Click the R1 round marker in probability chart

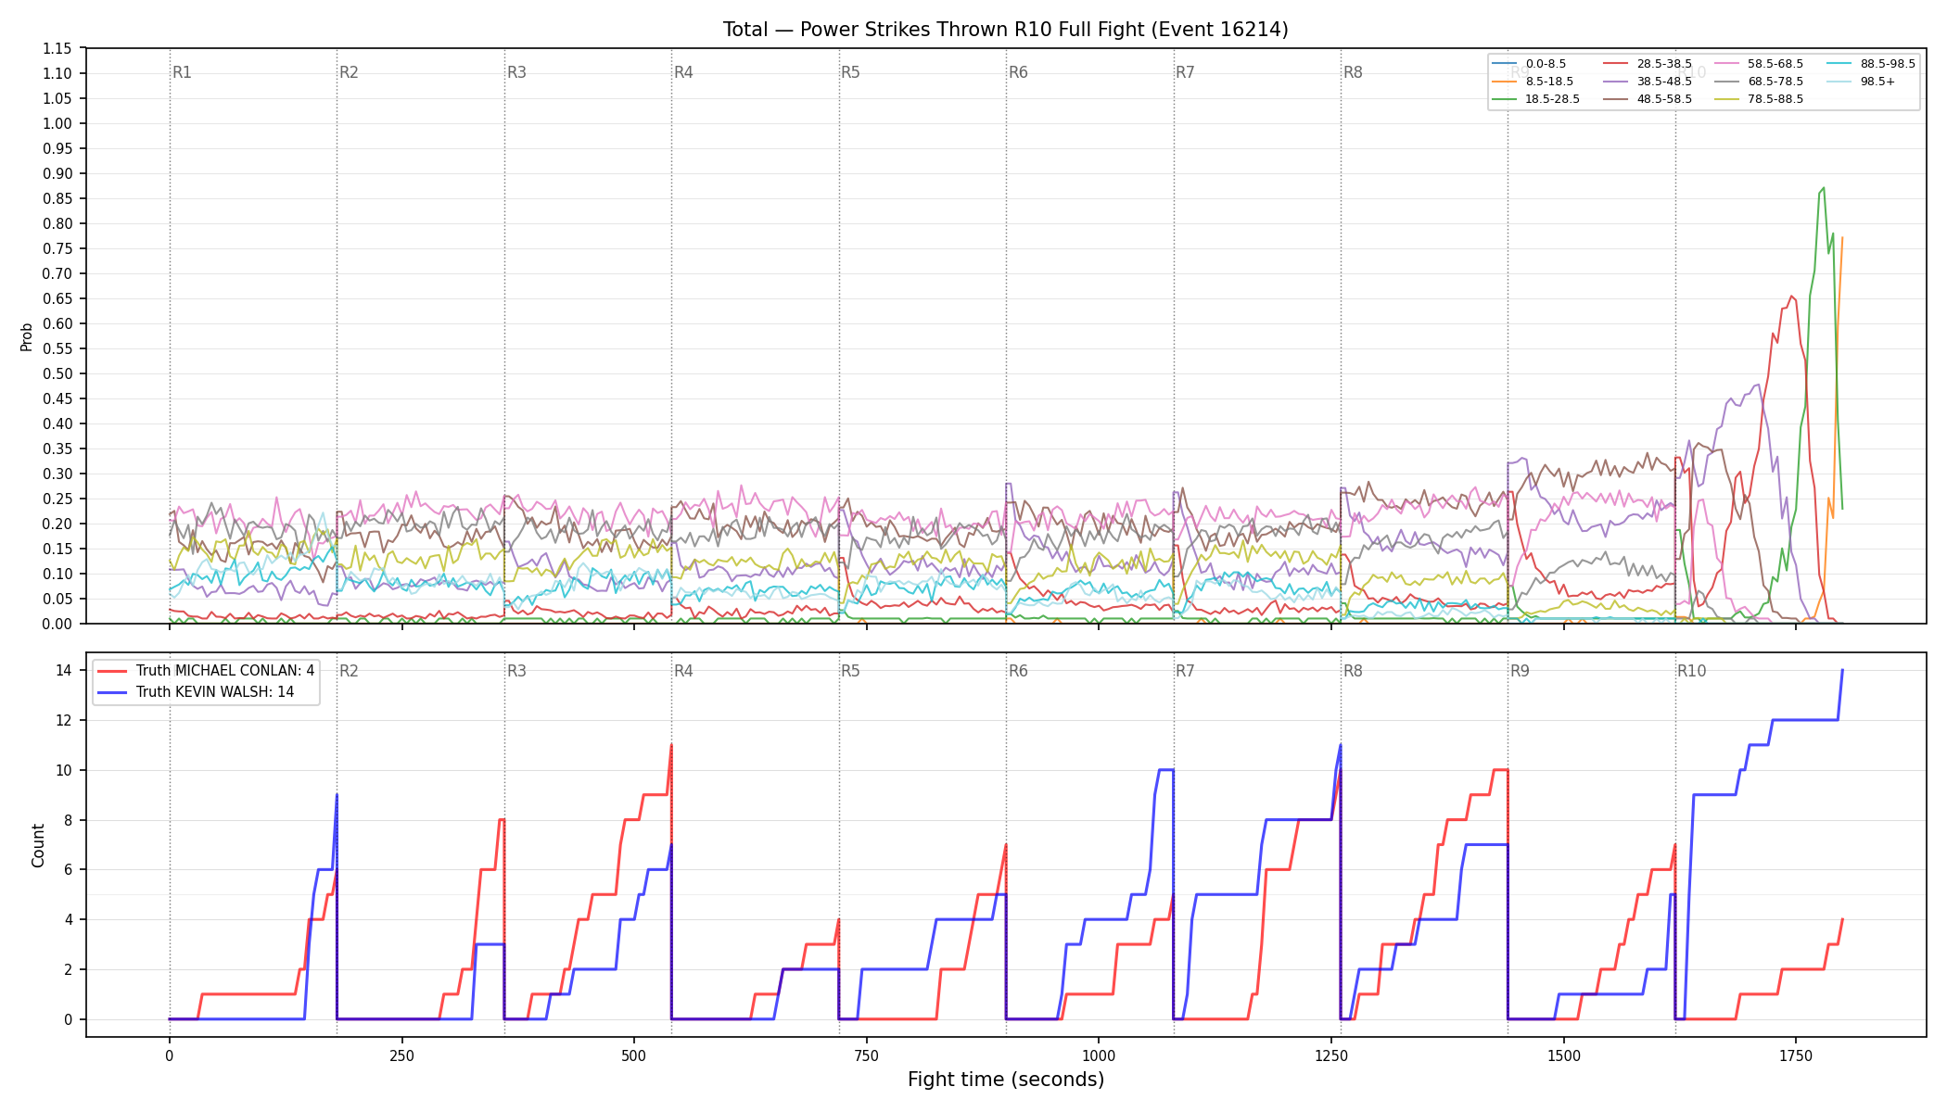182,72
